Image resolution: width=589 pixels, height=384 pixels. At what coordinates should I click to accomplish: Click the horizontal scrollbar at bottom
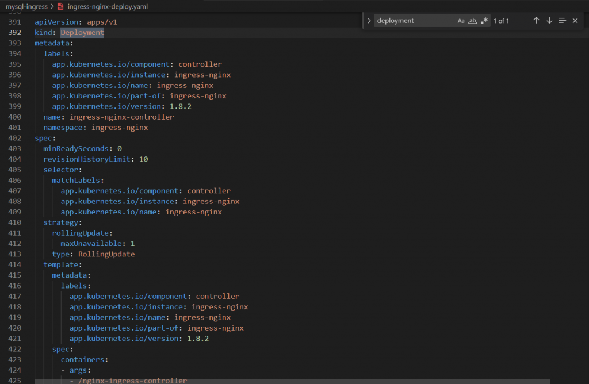click(292, 381)
